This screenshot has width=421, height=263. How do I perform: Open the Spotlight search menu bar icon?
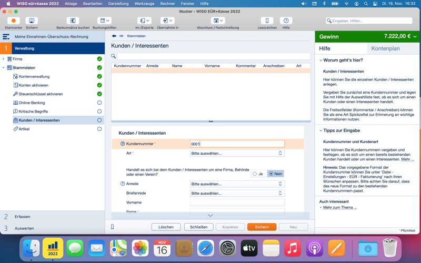pos(366,4)
